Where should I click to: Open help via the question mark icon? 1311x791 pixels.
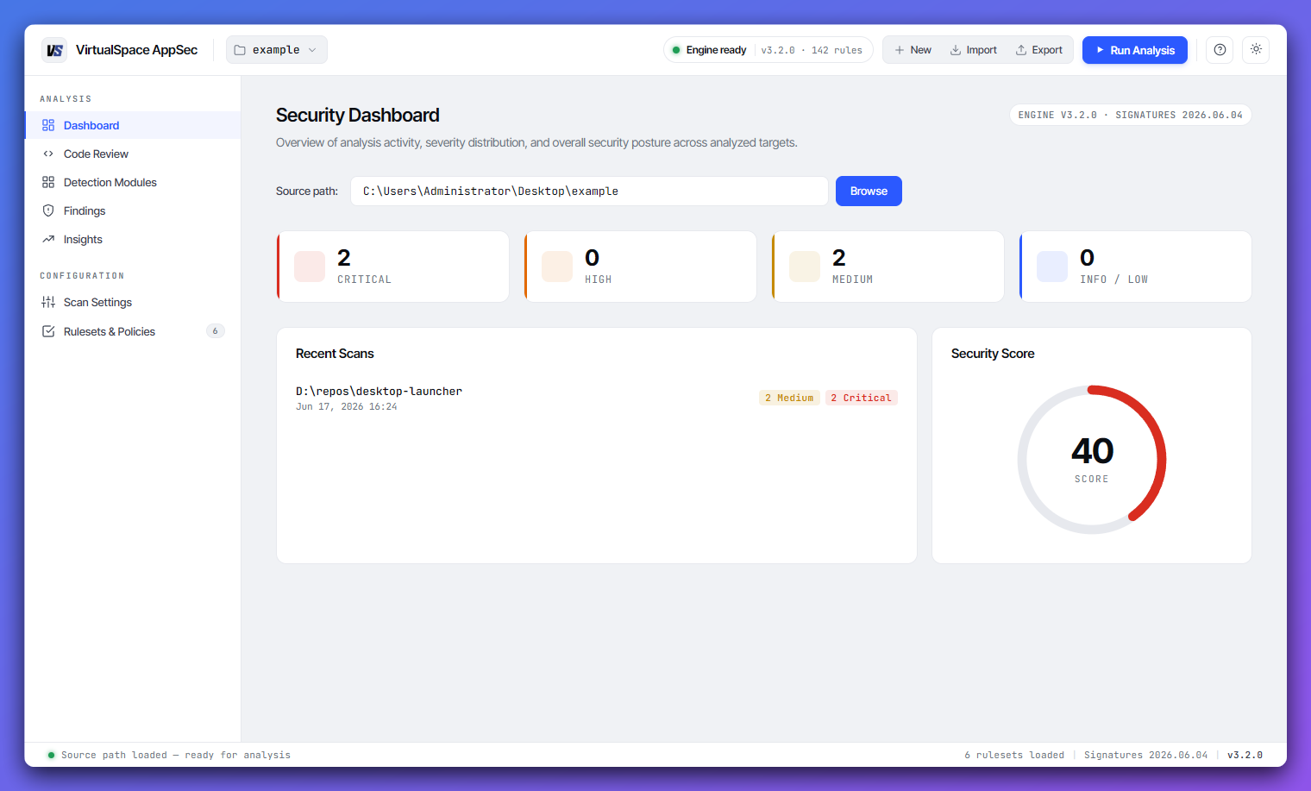[x=1220, y=50]
